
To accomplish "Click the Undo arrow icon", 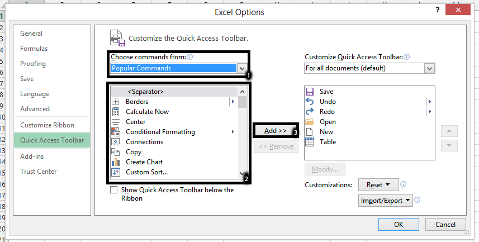I will pos(310,102).
